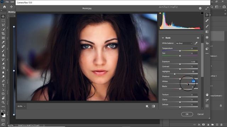
Task: Click the Clarity slider handle
Action: click(x=180, y=102)
